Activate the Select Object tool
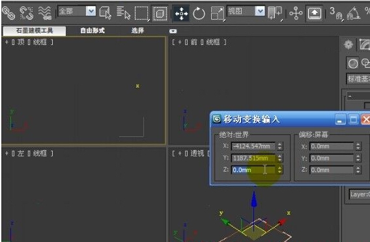The width and height of the screenshot is (370, 242). click(x=106, y=13)
